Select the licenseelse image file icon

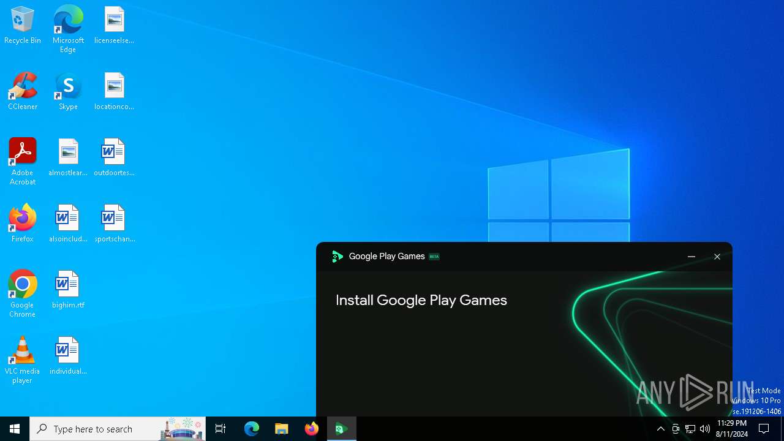114,25
